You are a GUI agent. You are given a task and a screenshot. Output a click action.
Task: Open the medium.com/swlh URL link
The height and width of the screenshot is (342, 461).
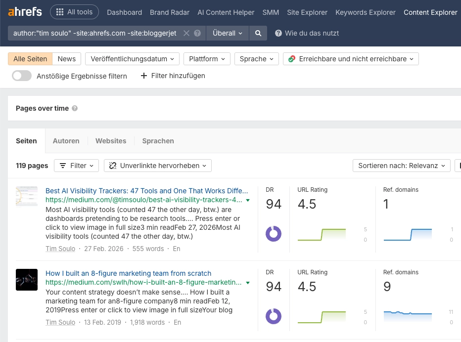(x=143, y=282)
